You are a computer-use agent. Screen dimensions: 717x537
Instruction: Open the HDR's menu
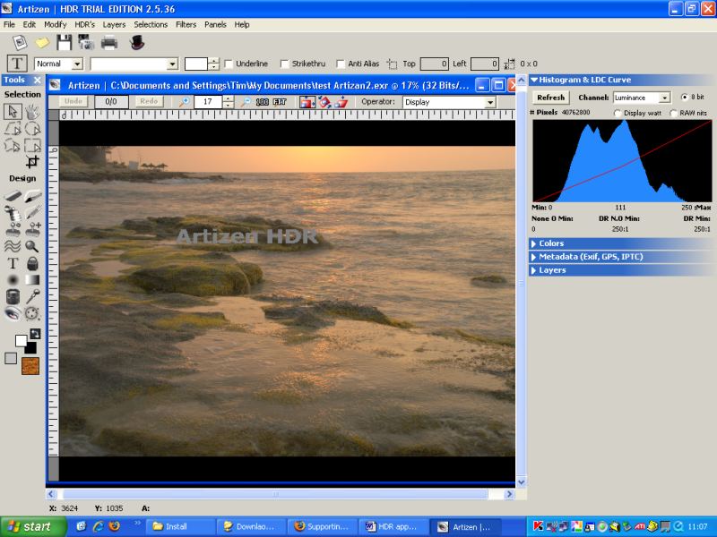point(84,24)
